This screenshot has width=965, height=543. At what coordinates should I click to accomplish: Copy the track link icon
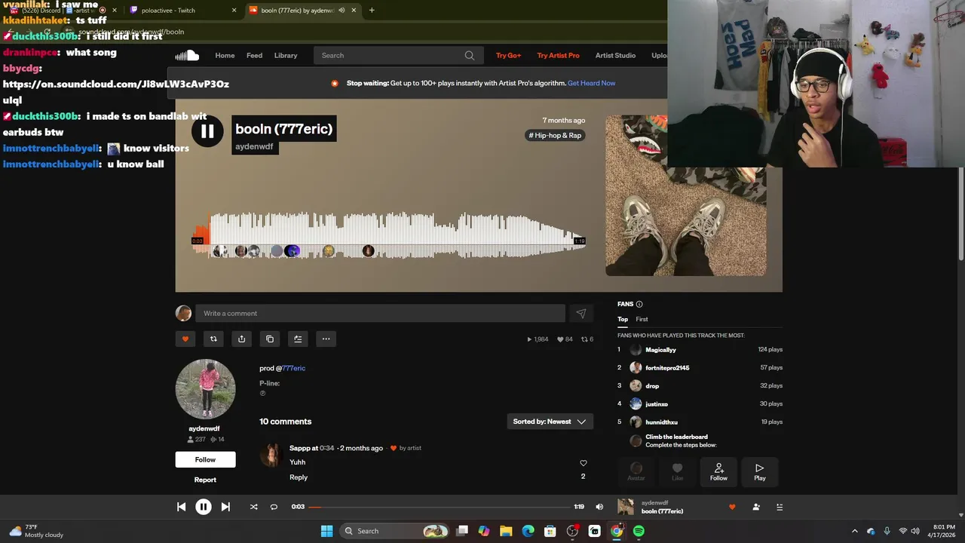(x=270, y=339)
